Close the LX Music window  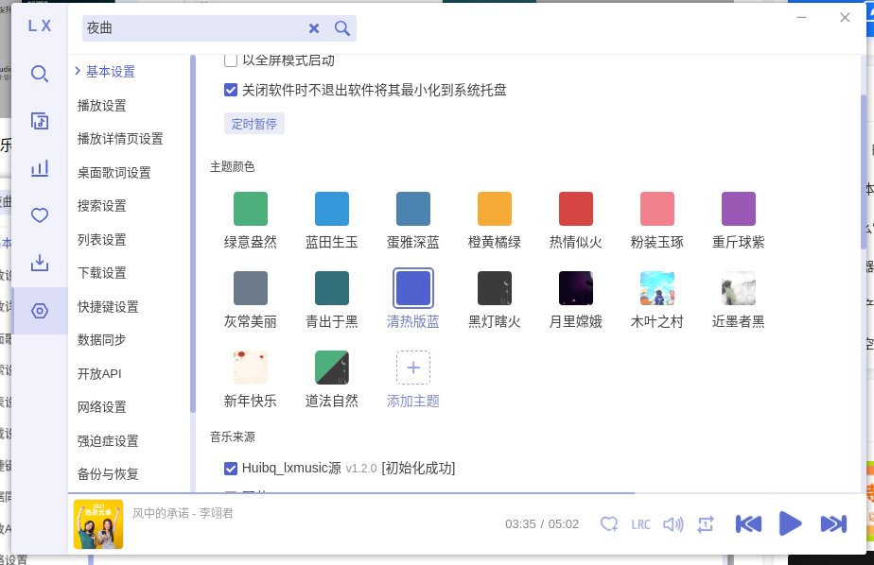(x=845, y=17)
